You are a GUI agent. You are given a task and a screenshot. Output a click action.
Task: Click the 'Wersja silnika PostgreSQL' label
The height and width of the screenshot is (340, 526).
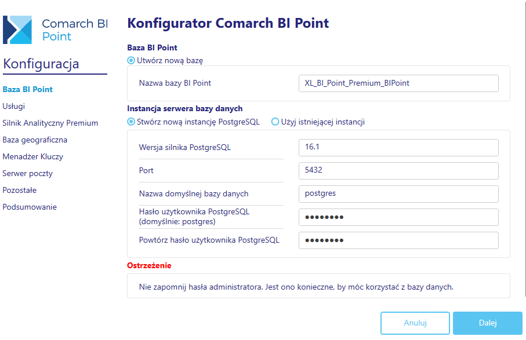pyautogui.click(x=185, y=147)
